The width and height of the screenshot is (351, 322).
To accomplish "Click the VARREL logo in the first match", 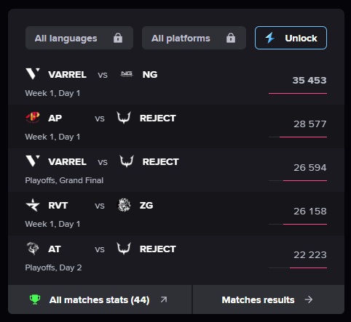I will point(33,73).
